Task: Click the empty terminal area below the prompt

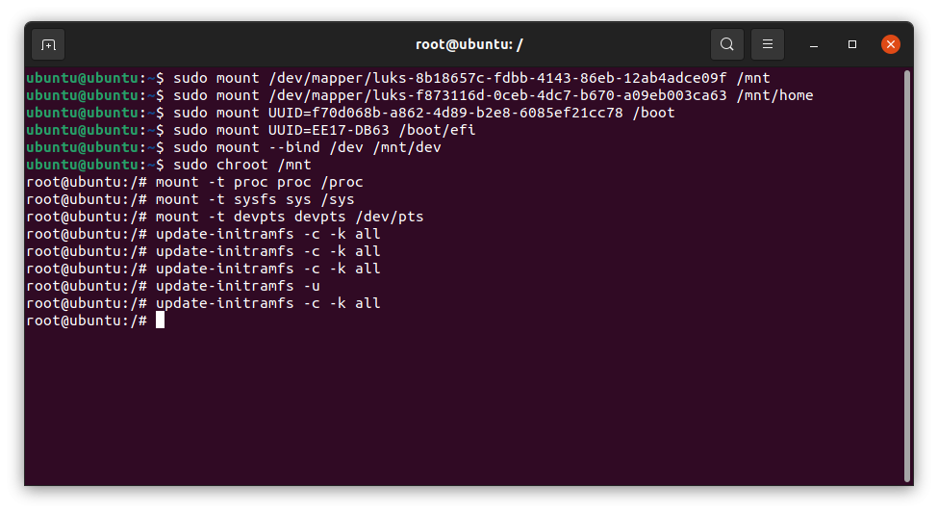Action: click(x=464, y=407)
